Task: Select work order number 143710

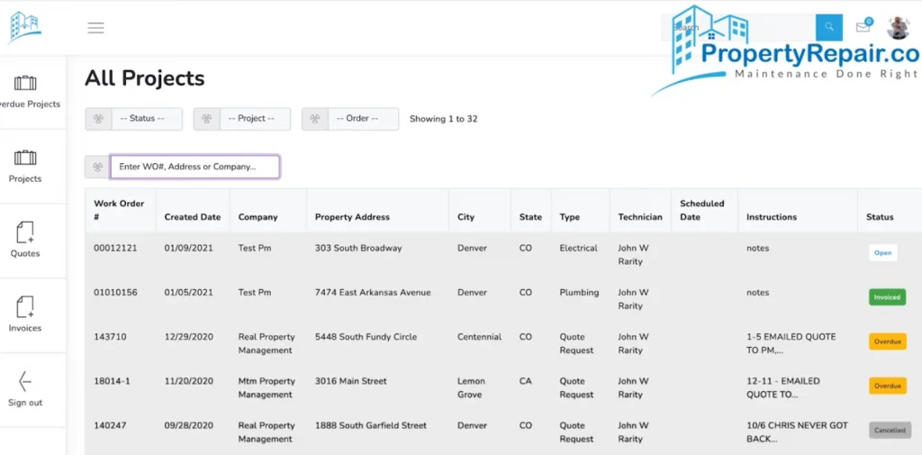Action: (x=110, y=337)
